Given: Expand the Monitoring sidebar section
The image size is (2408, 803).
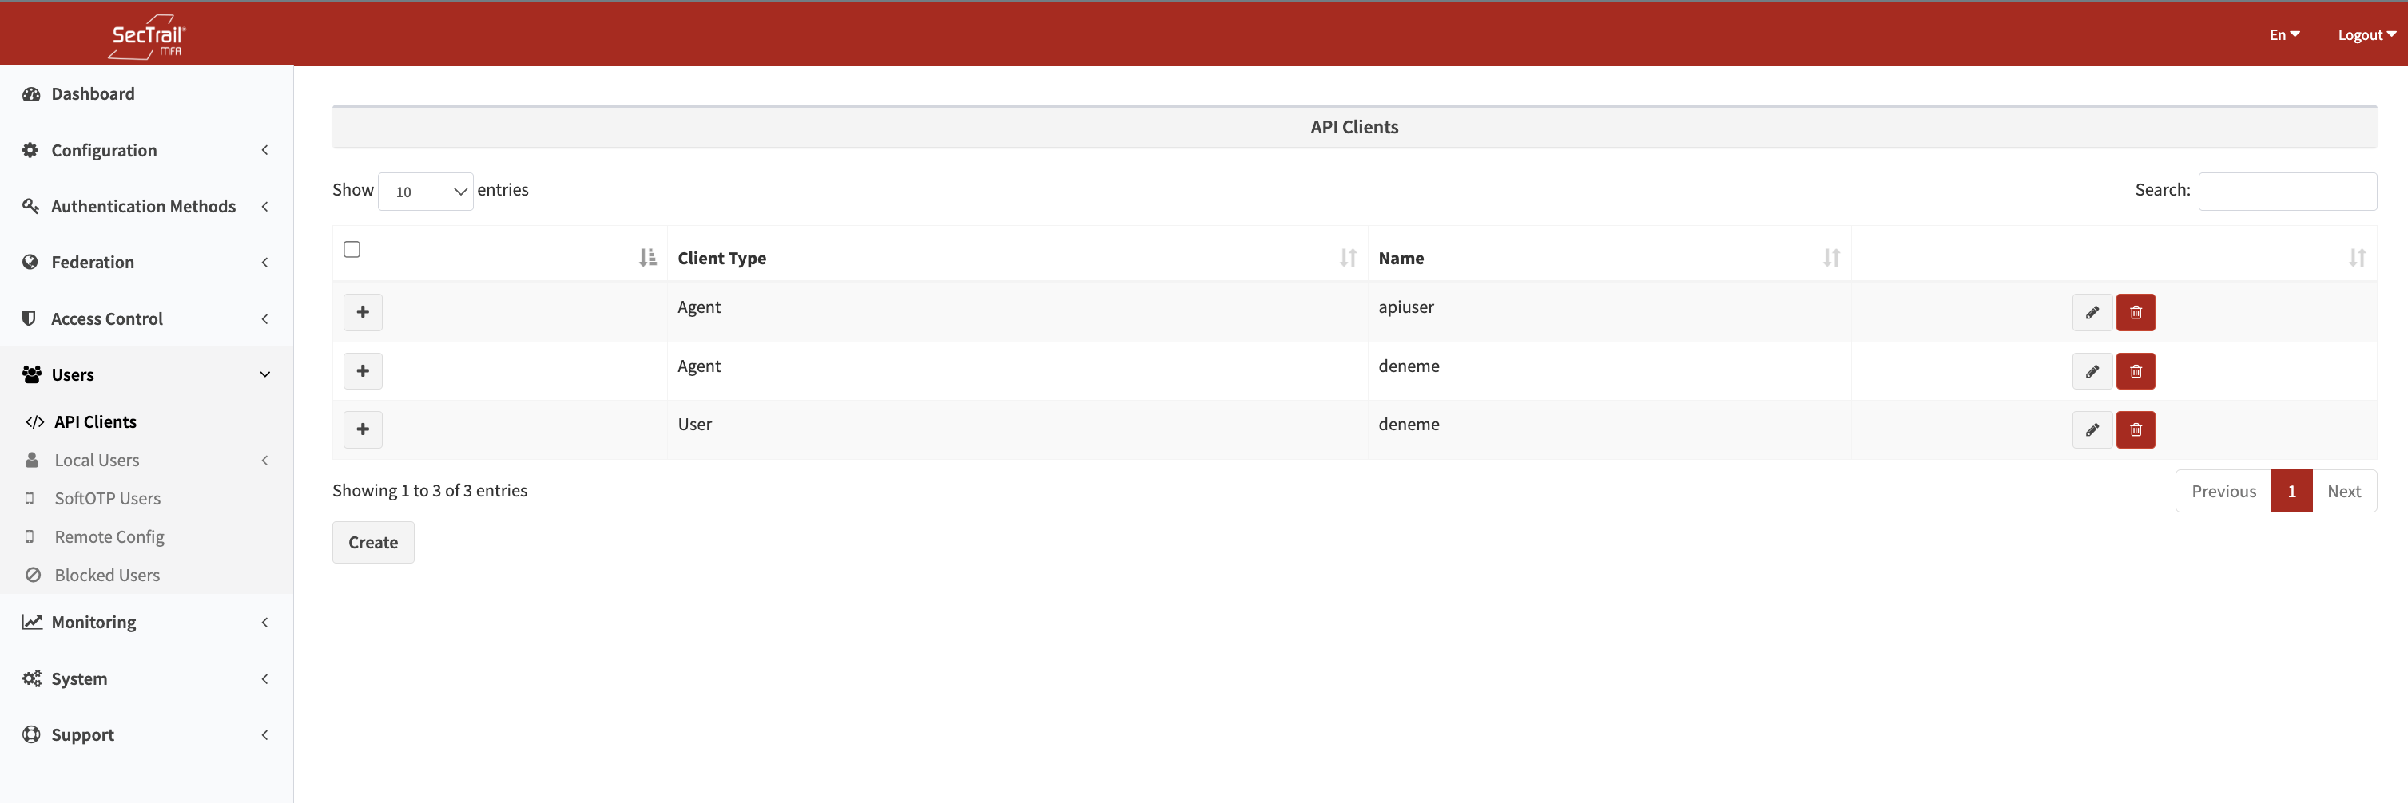Looking at the screenshot, I should click(x=146, y=622).
